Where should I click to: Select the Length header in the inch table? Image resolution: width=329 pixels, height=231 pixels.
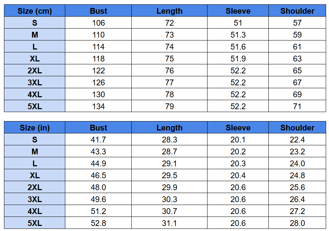tap(169, 128)
